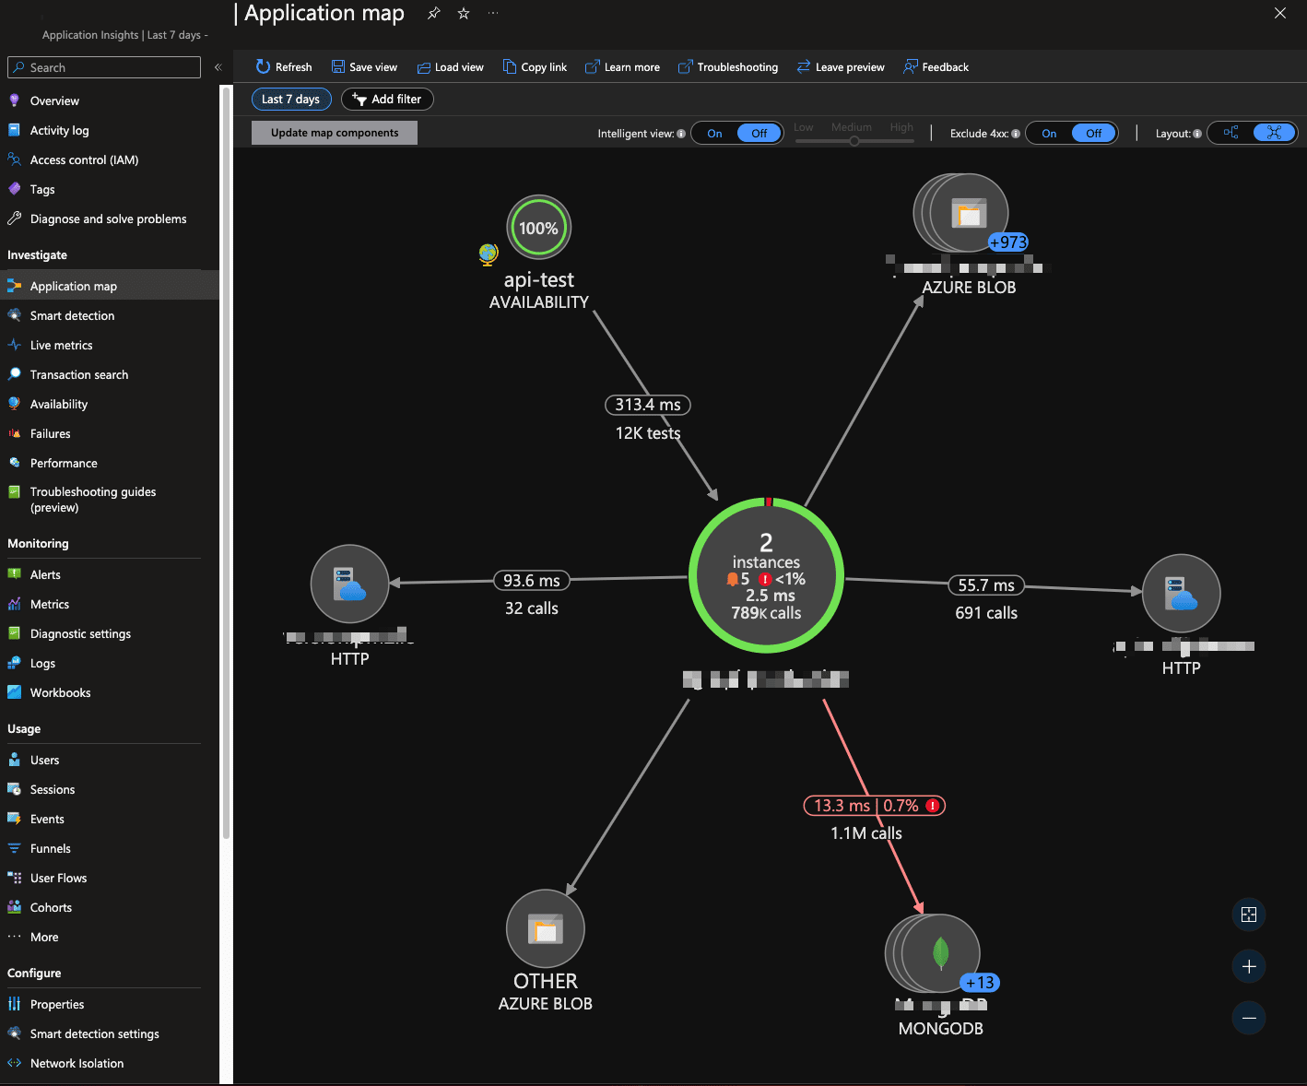Turn Intelligent view Off

pos(759,134)
